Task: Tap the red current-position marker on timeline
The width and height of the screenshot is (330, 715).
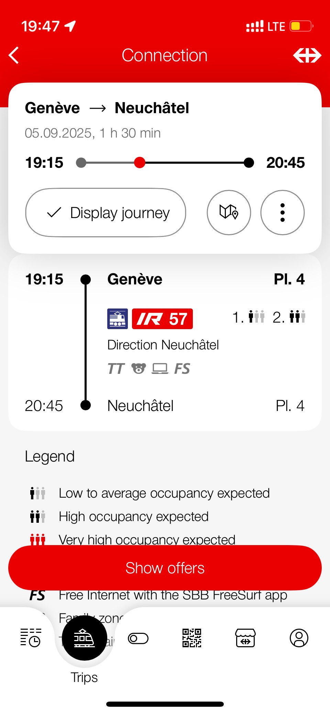Action: coord(140,163)
